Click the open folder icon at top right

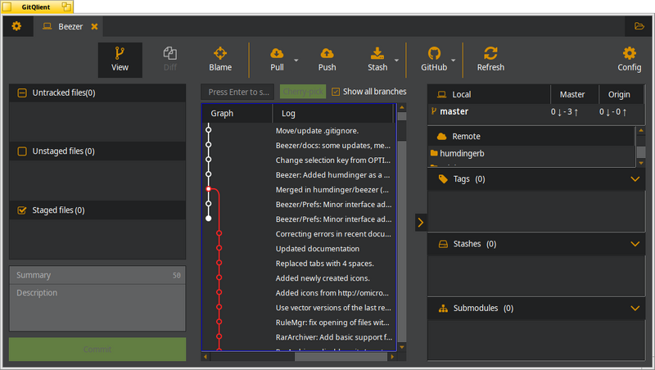(639, 26)
